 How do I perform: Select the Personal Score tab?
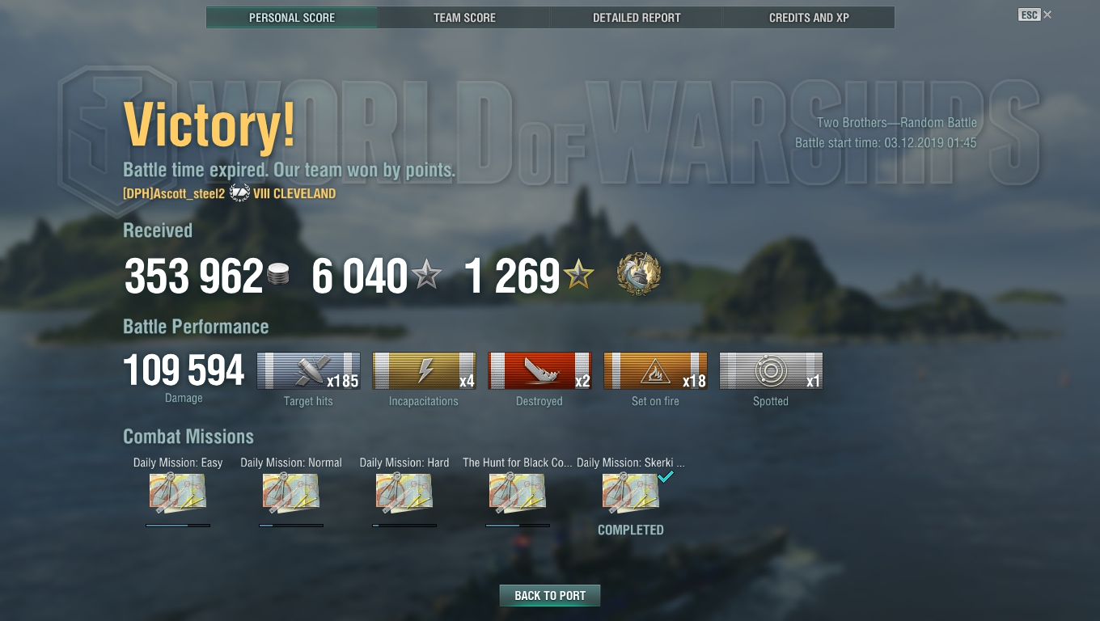pos(292,17)
